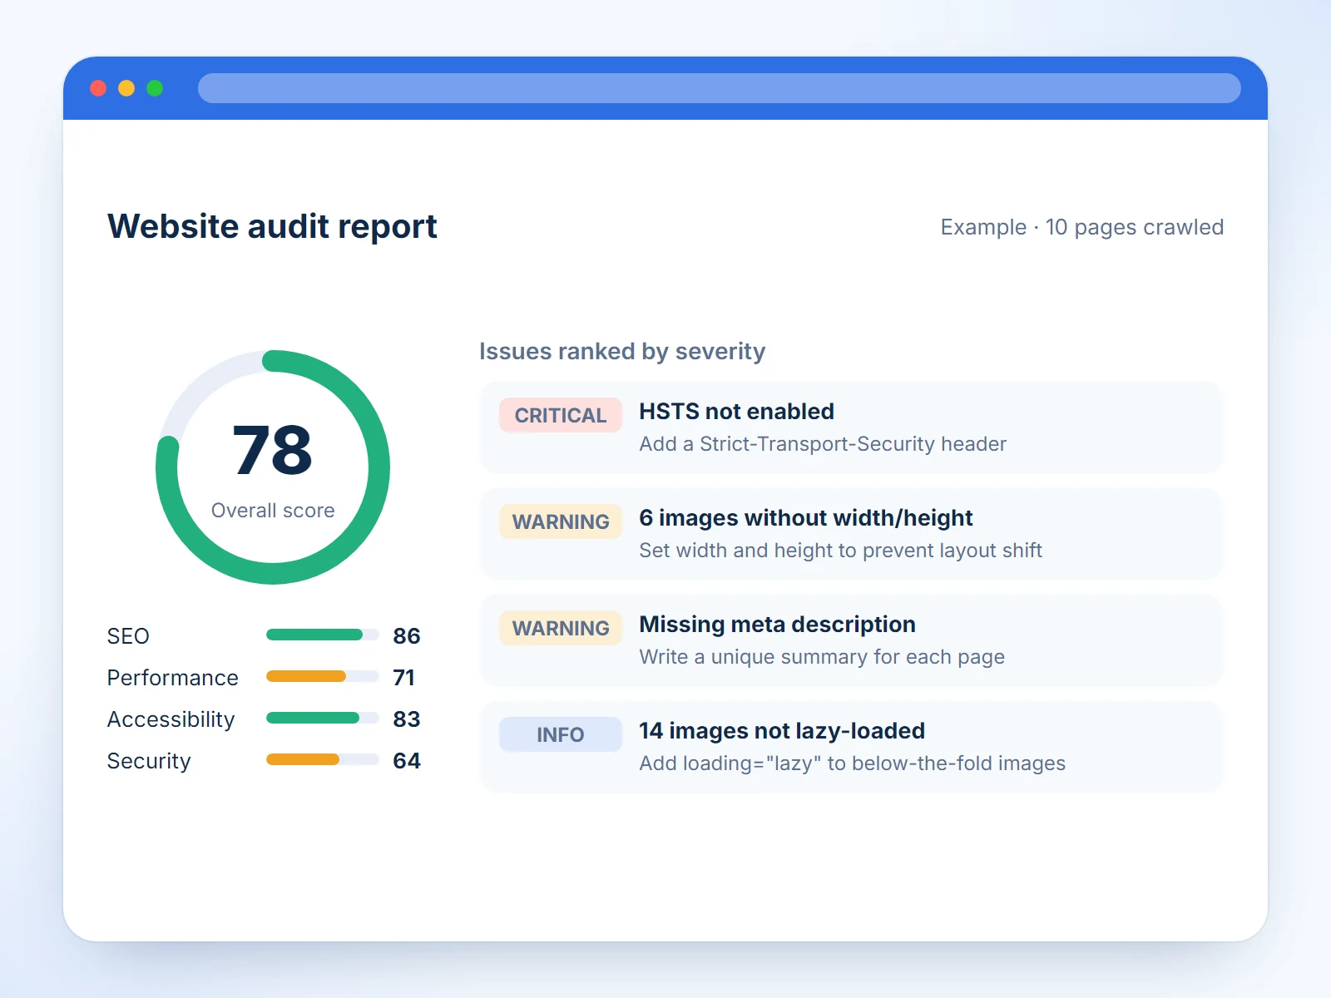Click the Accessibility progress bar

tap(323, 718)
